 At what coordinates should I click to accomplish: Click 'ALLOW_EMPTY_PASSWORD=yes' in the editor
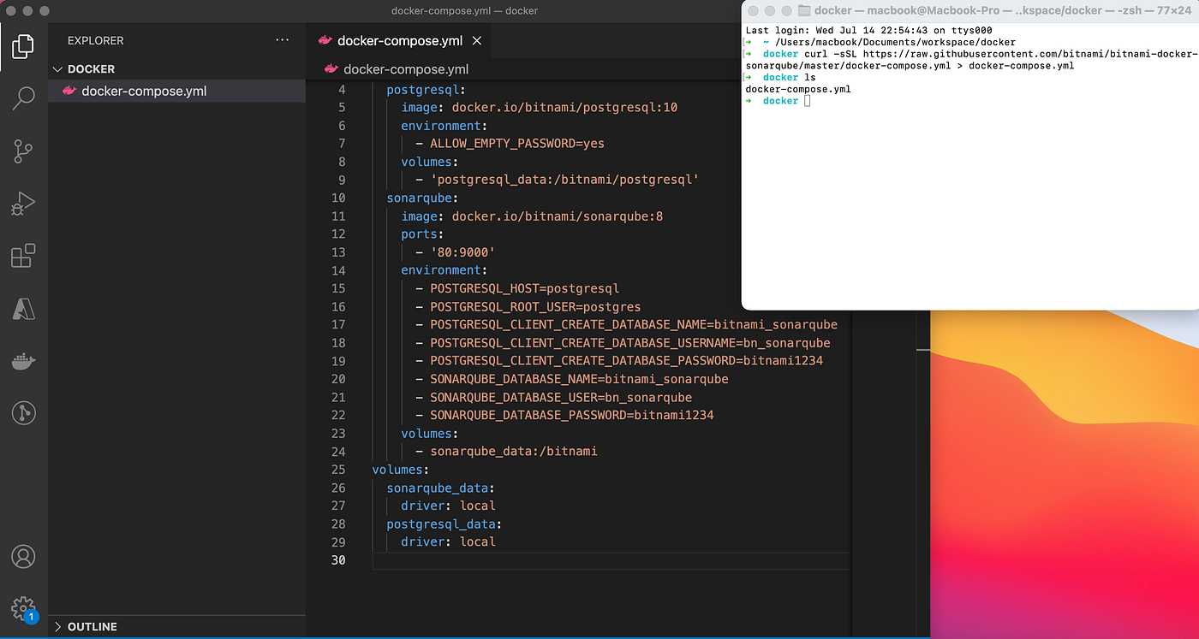pyautogui.click(x=517, y=144)
